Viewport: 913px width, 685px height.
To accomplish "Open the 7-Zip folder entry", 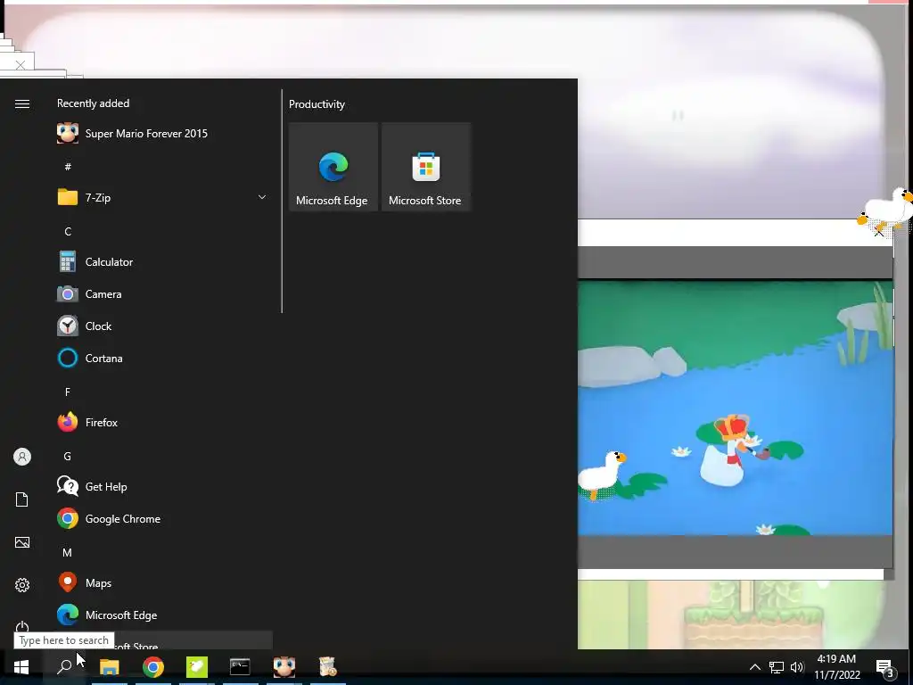I will (x=164, y=197).
